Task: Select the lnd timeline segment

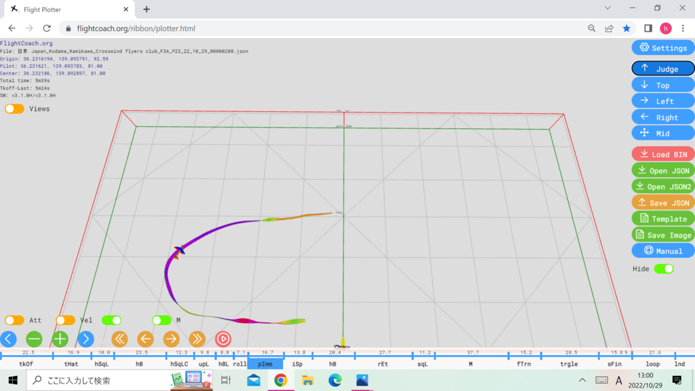Action: 680,364
